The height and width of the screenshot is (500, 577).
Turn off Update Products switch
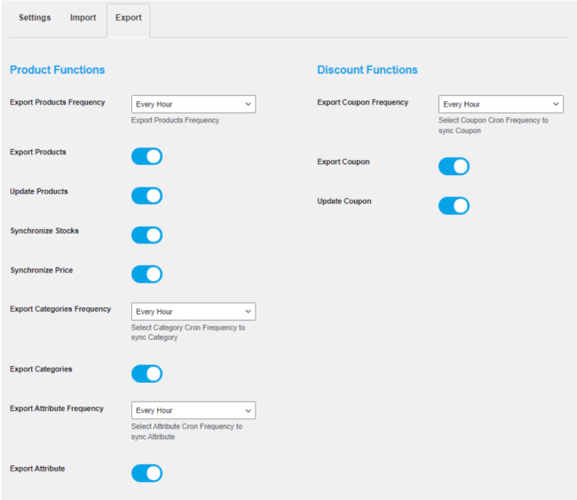[x=146, y=195]
